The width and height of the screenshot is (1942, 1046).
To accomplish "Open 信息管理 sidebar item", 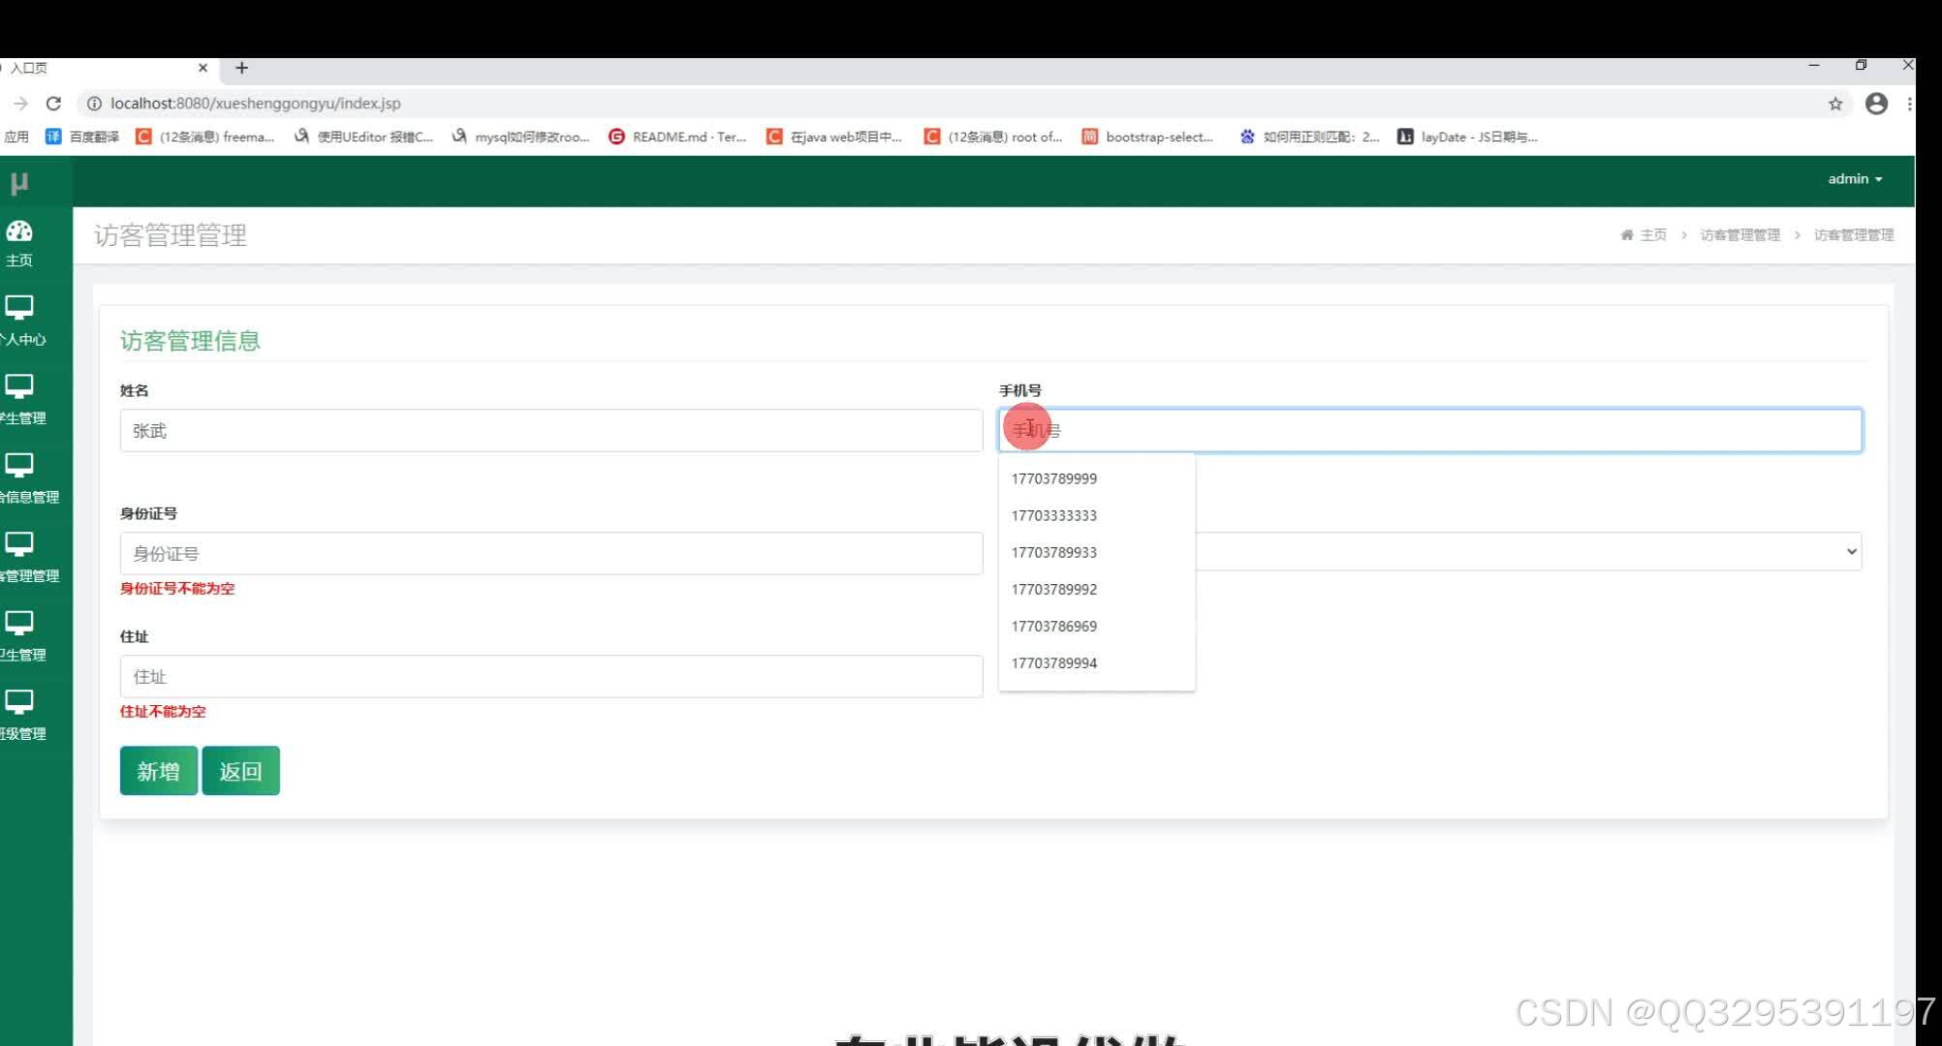I will (x=29, y=479).
